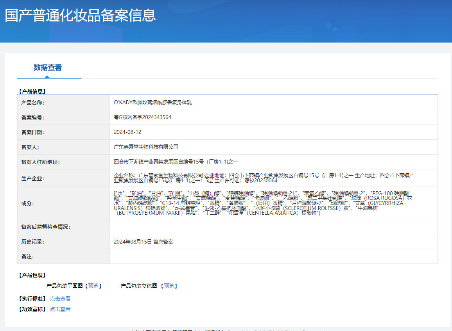Click the 【产品信息】 section heading
This screenshot has height=331, width=452.
pyautogui.click(x=32, y=91)
